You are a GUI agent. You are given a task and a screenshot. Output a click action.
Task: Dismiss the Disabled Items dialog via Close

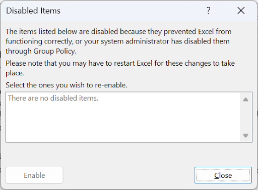click(x=223, y=175)
